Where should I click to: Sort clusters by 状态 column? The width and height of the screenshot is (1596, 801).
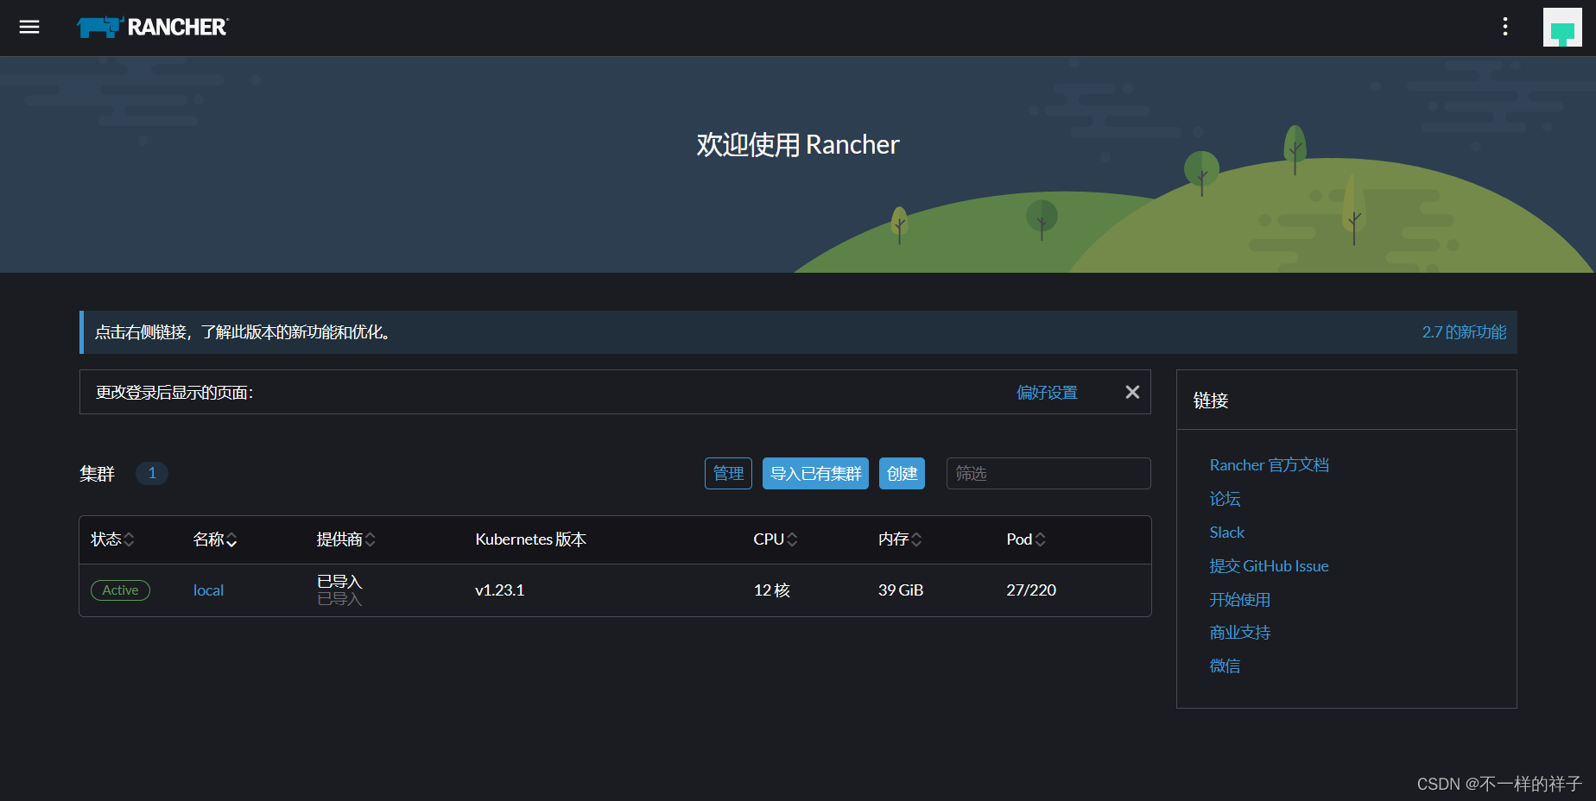pyautogui.click(x=111, y=539)
